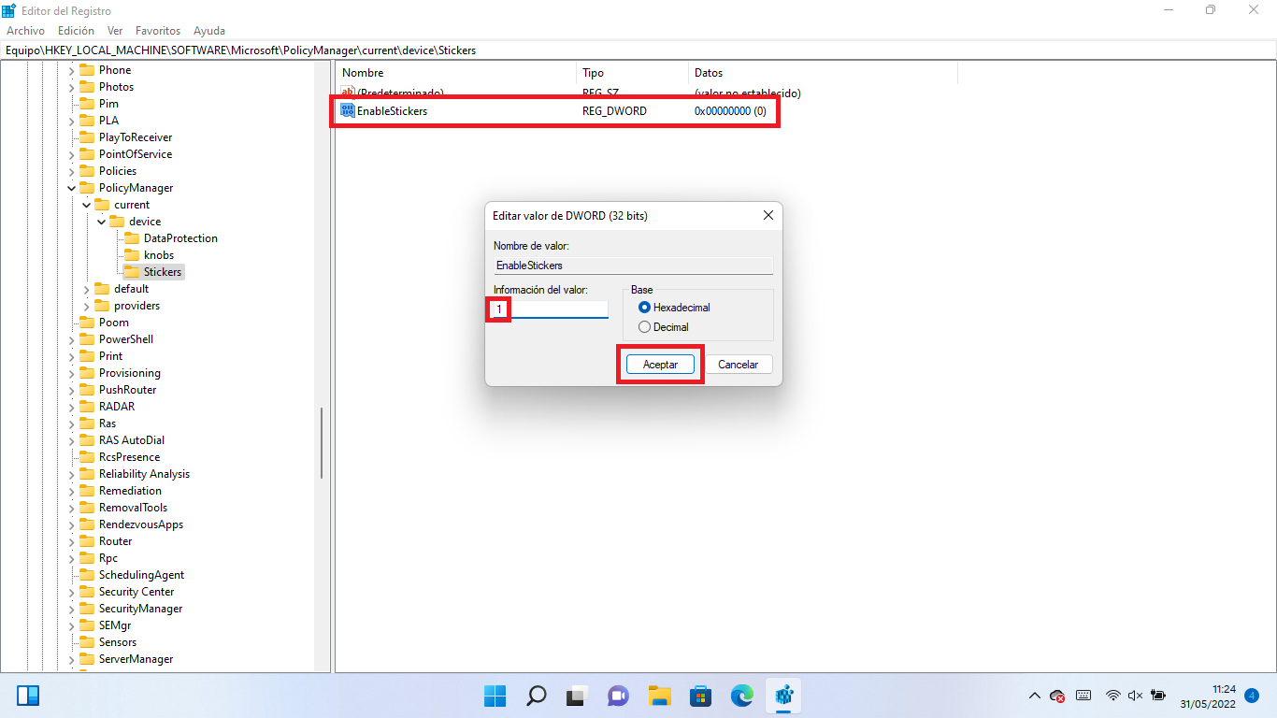Viewport: 1277px width, 718px height.
Task: Click the knobs folder icon
Action: 131,255
